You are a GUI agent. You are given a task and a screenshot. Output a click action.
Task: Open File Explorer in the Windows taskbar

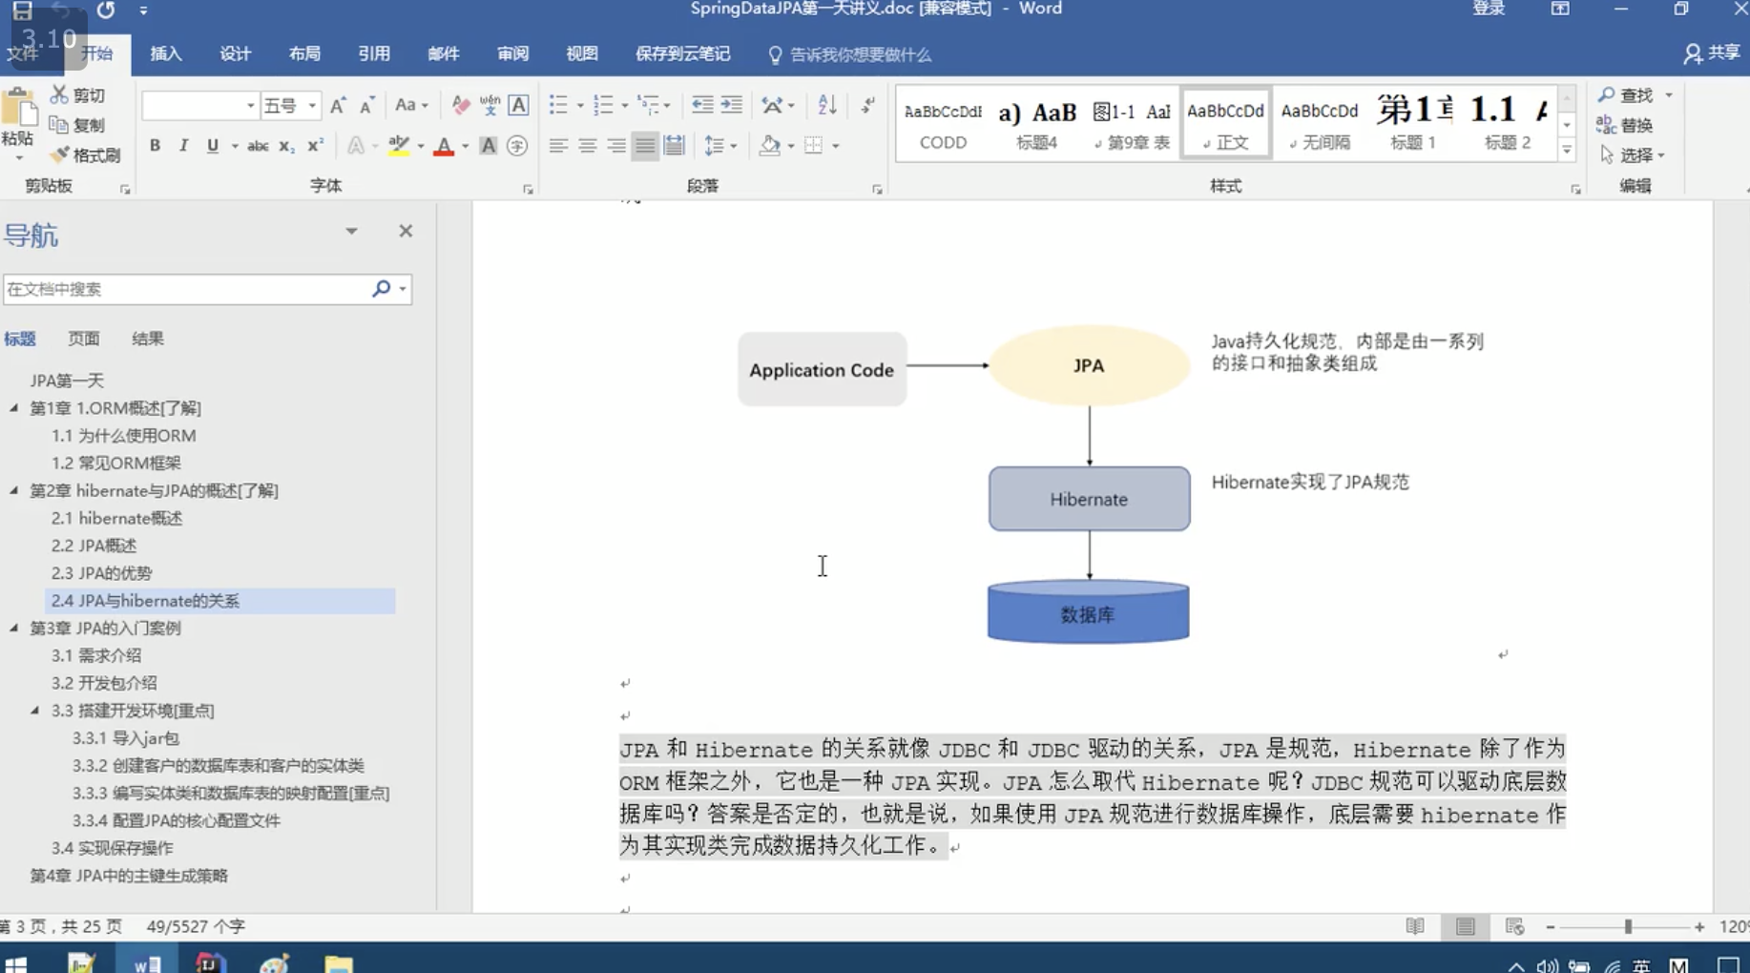point(339,962)
